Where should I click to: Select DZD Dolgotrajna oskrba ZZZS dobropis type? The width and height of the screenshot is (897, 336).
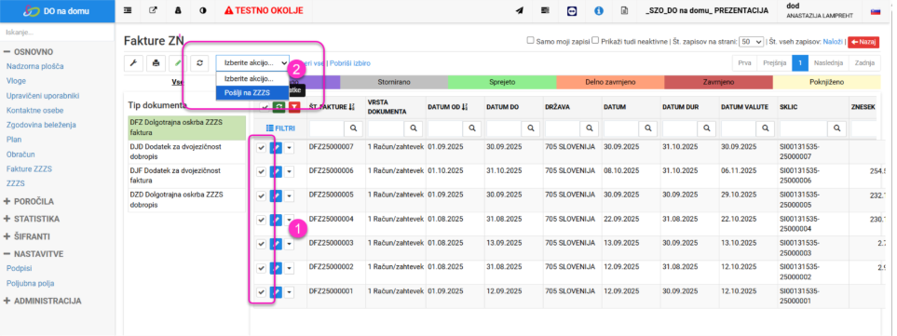tap(186, 199)
